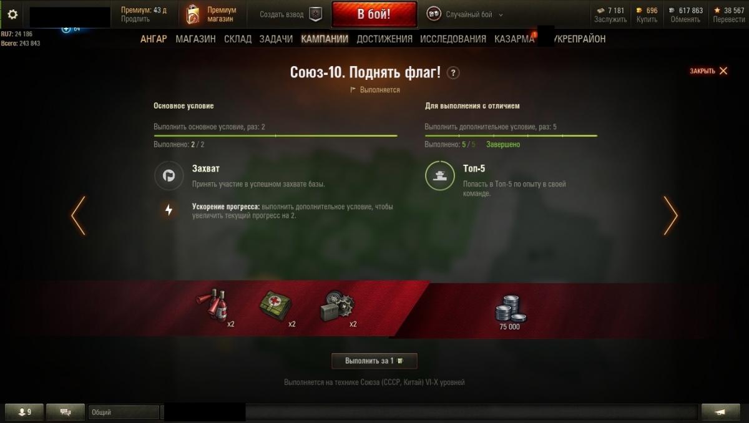Open the chat channels icon
749x423 pixels.
tap(65, 412)
